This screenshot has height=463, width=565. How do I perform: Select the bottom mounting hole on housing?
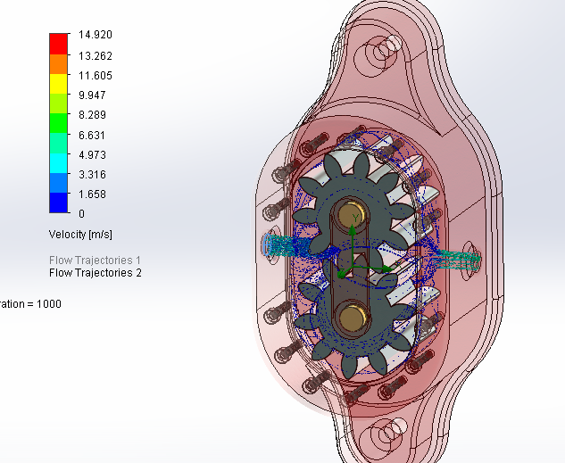point(390,434)
